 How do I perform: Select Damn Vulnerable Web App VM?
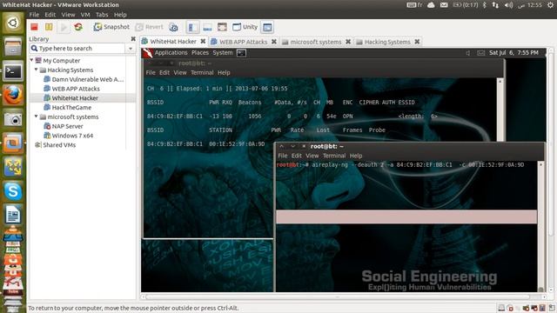[x=84, y=79]
